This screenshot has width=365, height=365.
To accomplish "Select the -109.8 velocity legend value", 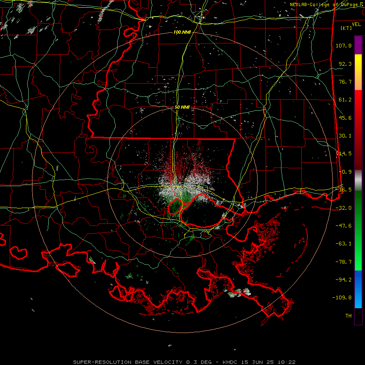I will coord(342,298).
